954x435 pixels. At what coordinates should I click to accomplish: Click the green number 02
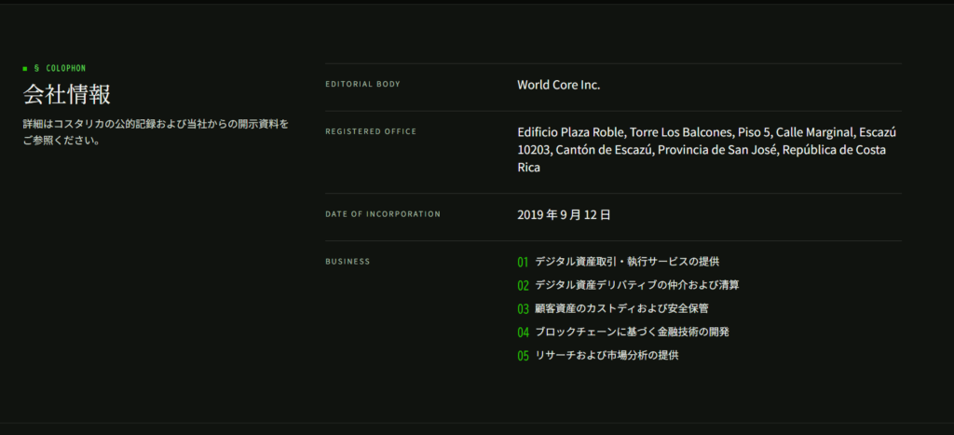point(523,285)
